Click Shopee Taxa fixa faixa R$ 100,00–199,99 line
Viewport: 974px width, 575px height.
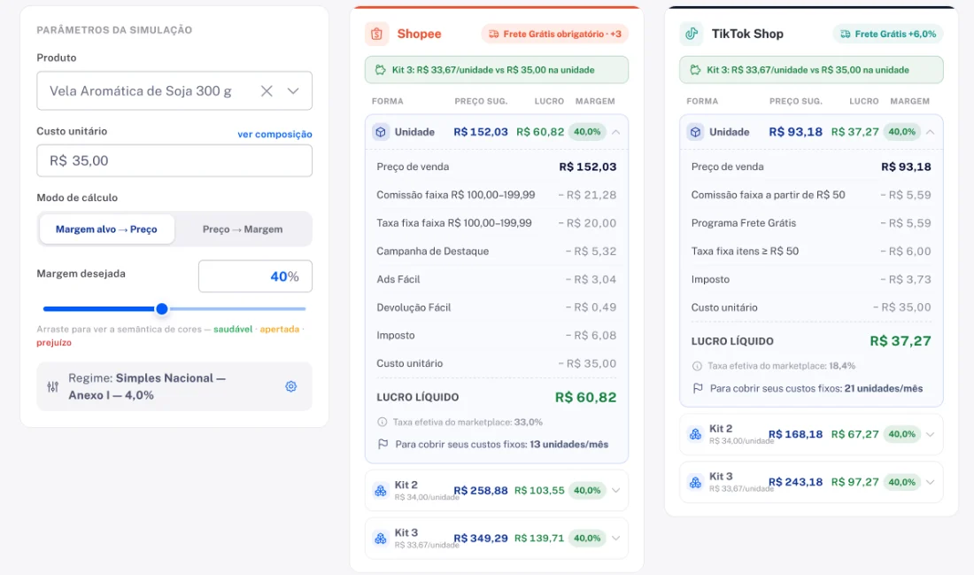click(x=497, y=223)
